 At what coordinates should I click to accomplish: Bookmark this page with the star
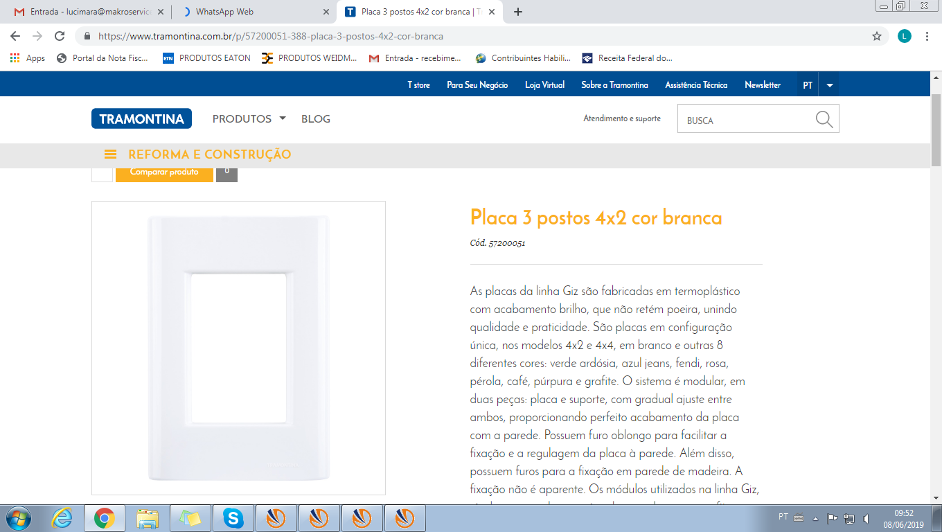point(877,36)
